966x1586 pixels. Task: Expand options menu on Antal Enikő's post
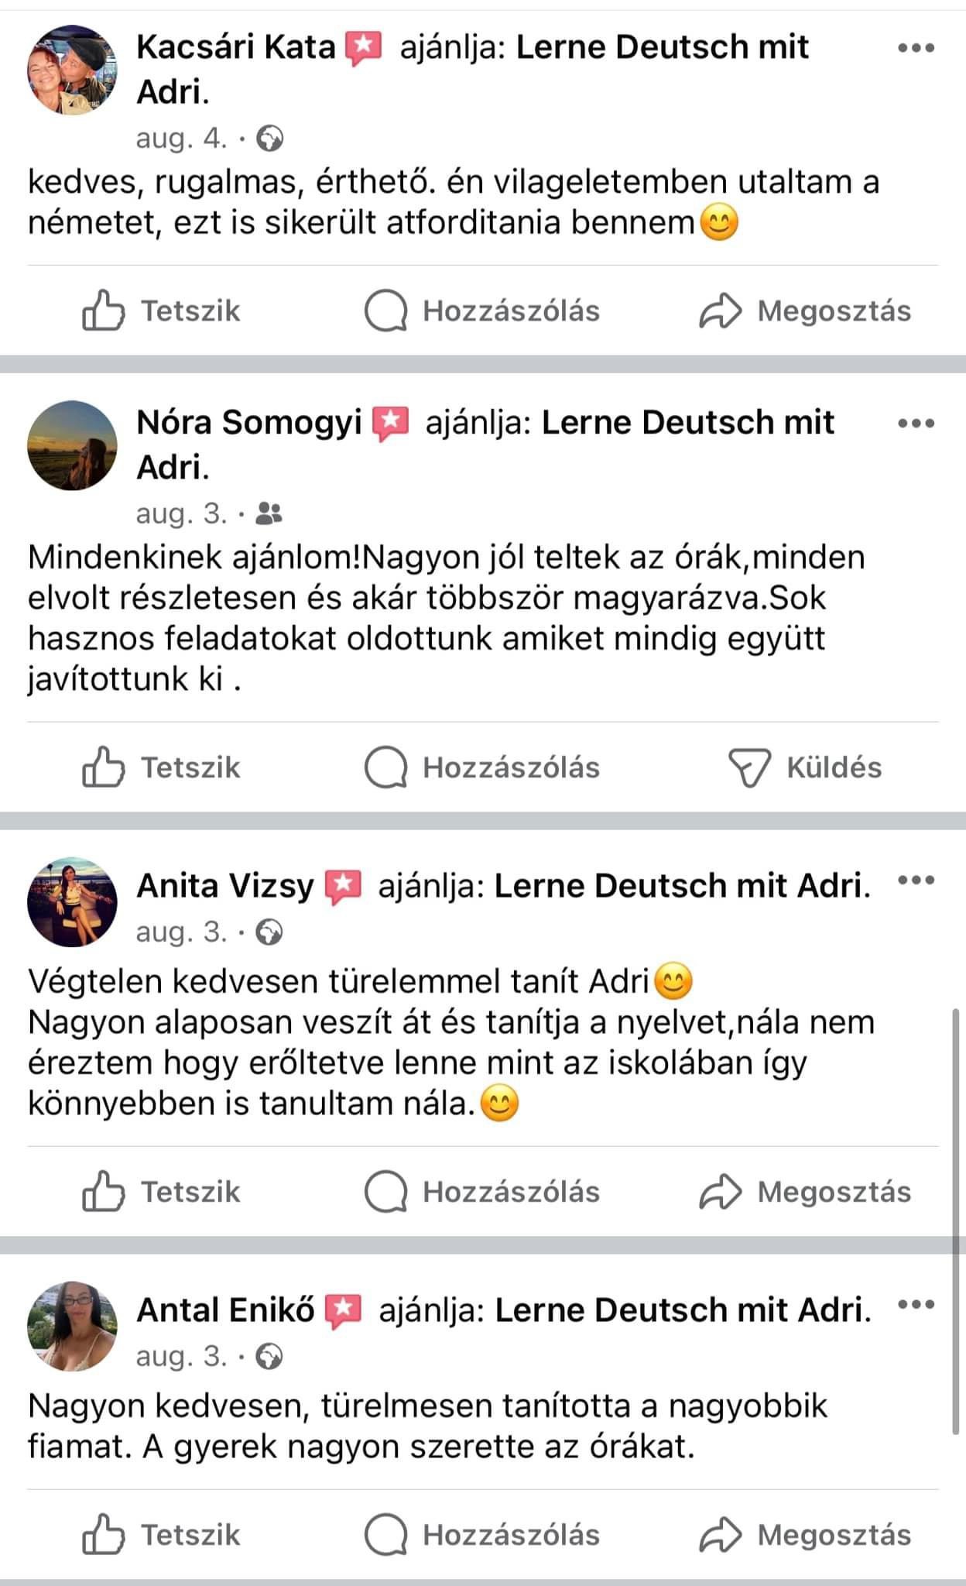pos(916,1305)
